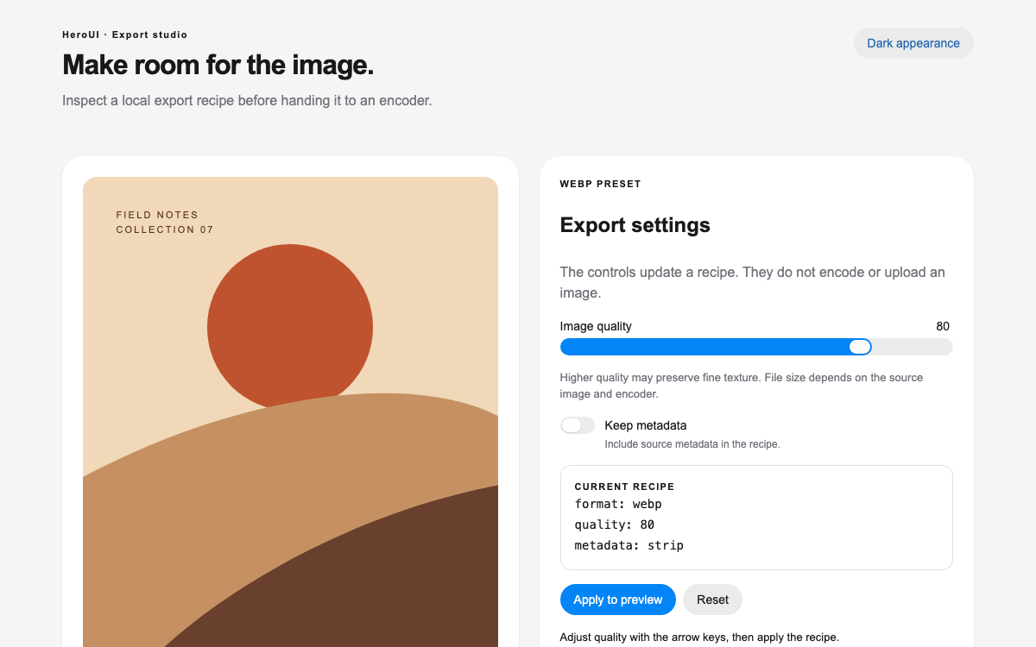Toggle the Keep metadata switch
1036x647 pixels.
click(x=578, y=425)
